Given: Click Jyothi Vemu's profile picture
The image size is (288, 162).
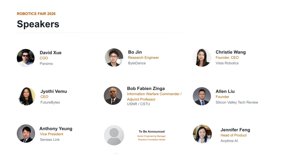Looking at the screenshot, I should [x=26, y=96].
